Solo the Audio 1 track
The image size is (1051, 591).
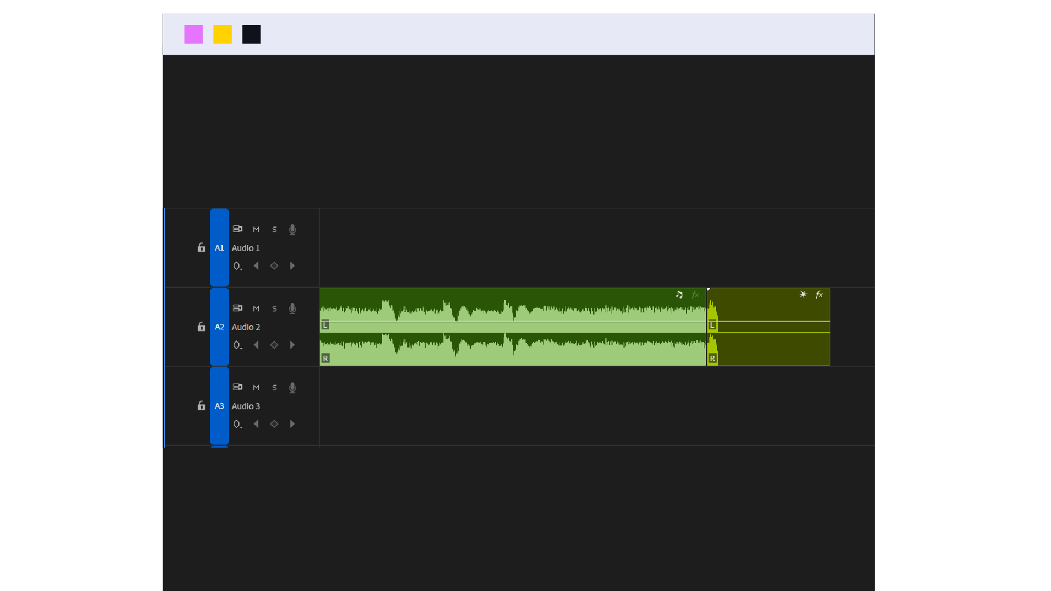(275, 229)
